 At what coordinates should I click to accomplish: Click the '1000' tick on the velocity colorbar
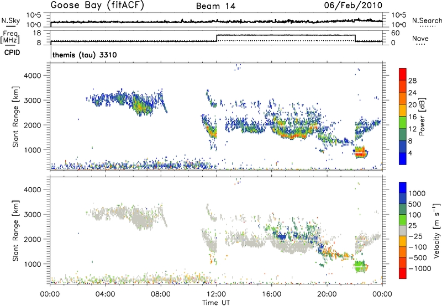point(417,193)
